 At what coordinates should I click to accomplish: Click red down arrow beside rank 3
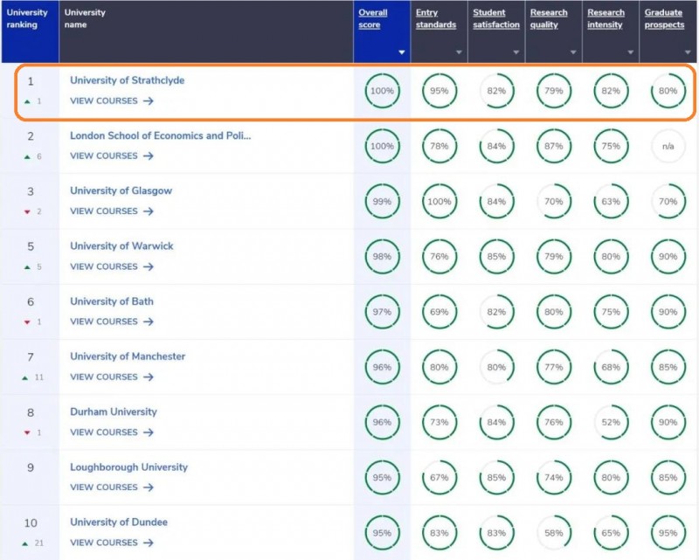[x=27, y=211]
